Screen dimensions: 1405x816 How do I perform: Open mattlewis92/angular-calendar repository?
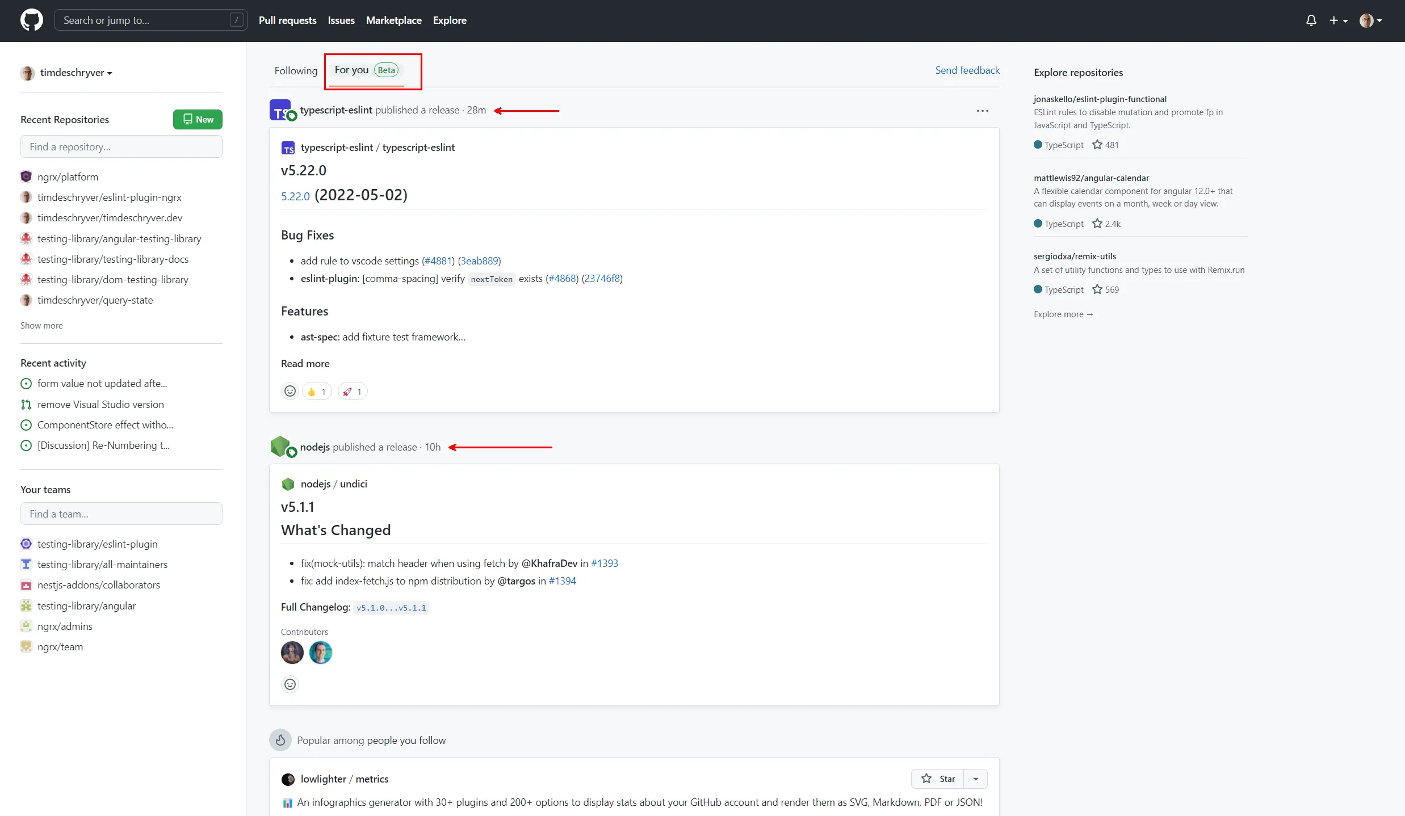tap(1091, 178)
